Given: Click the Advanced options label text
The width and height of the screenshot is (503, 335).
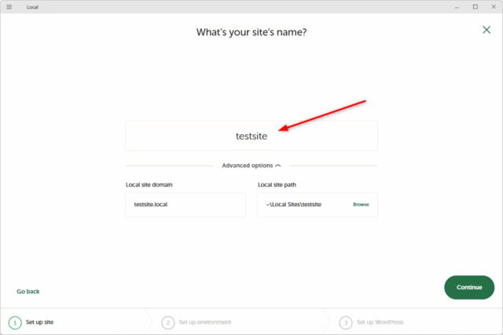Looking at the screenshot, I should pos(247,166).
